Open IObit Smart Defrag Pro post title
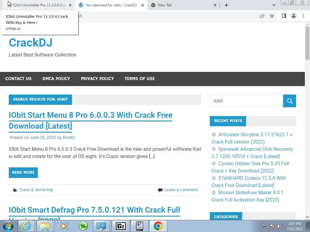Image resolution: width=310 pixels, height=232 pixels. [94, 213]
